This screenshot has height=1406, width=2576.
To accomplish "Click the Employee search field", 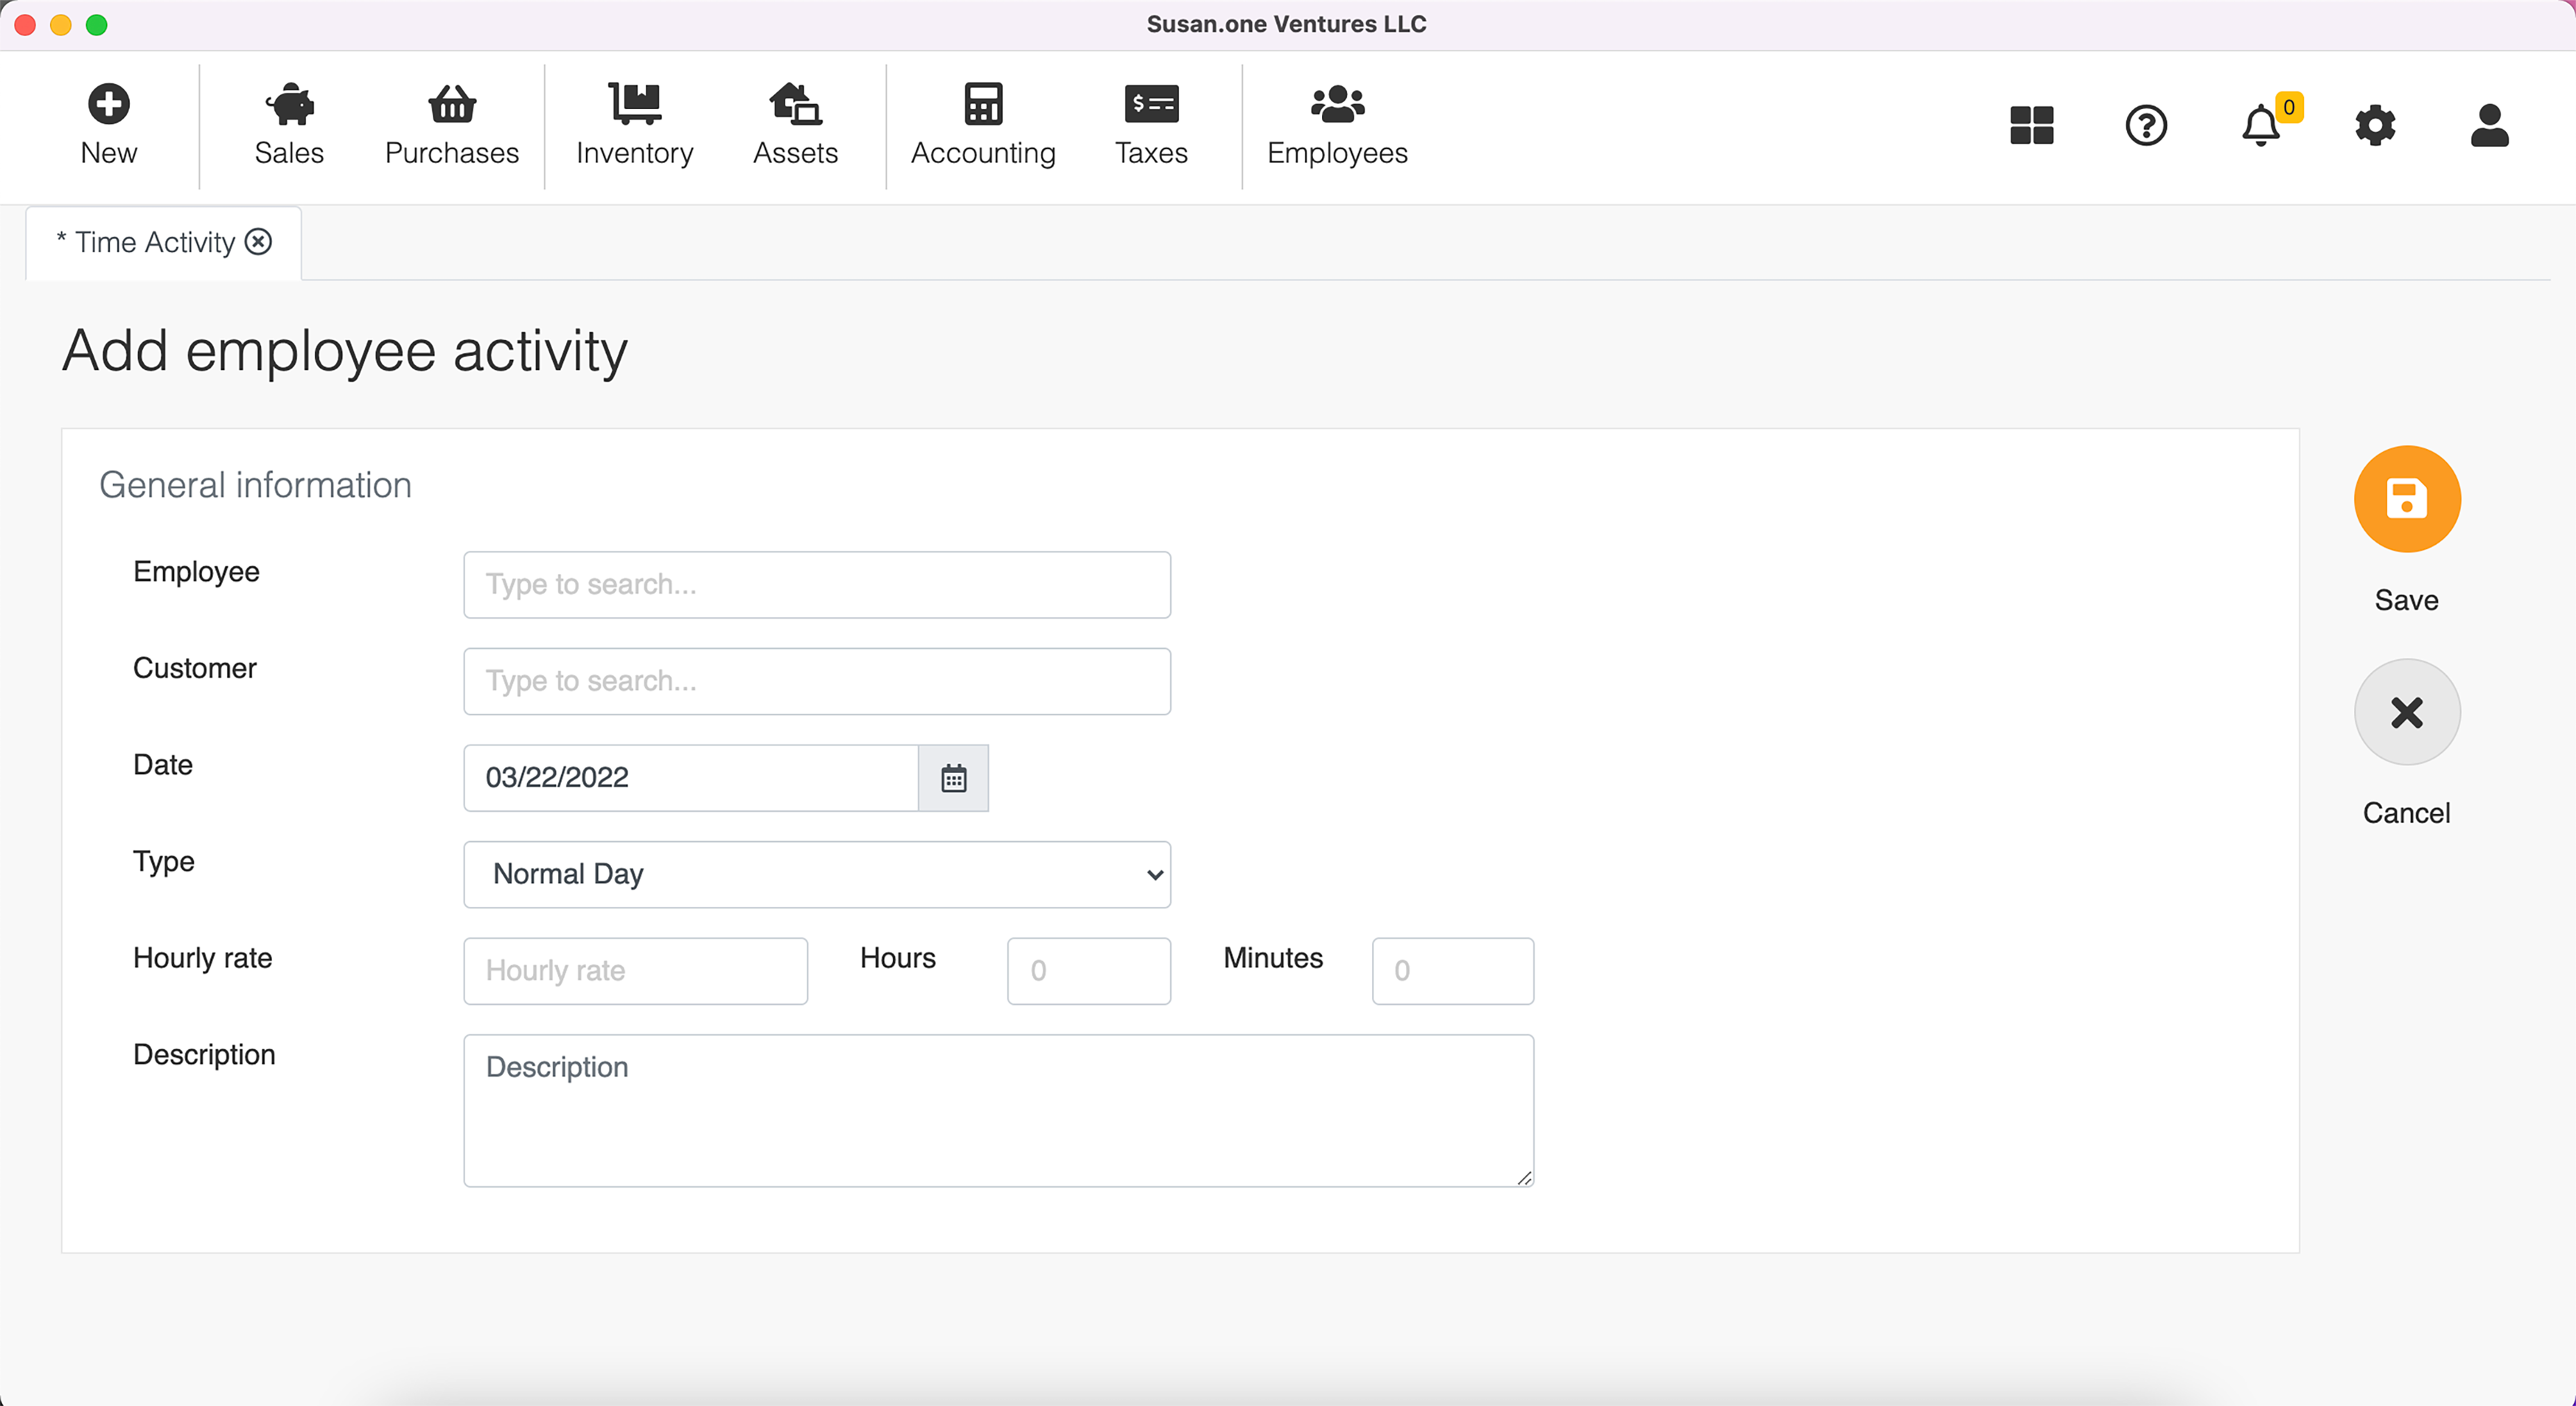I will click(x=817, y=585).
